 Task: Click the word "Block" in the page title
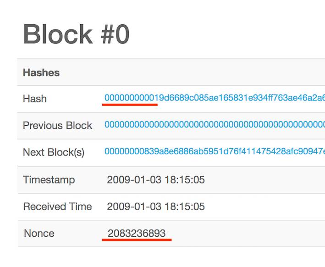click(x=58, y=34)
